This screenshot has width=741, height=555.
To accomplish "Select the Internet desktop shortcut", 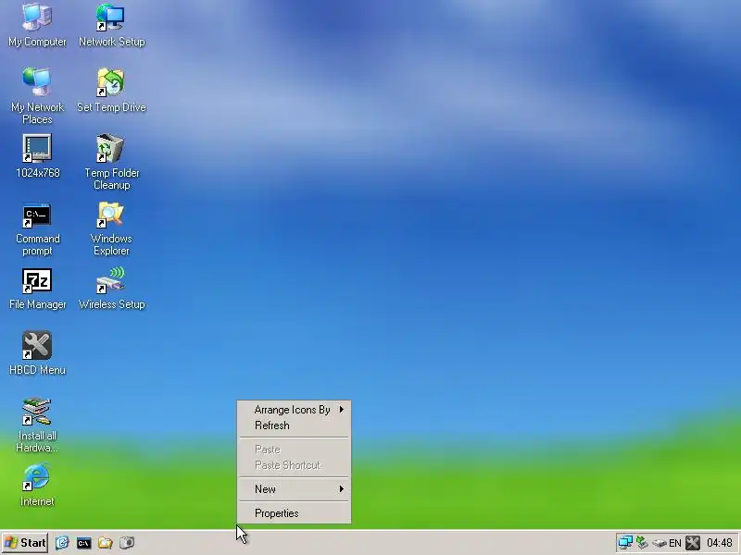I will [x=37, y=485].
